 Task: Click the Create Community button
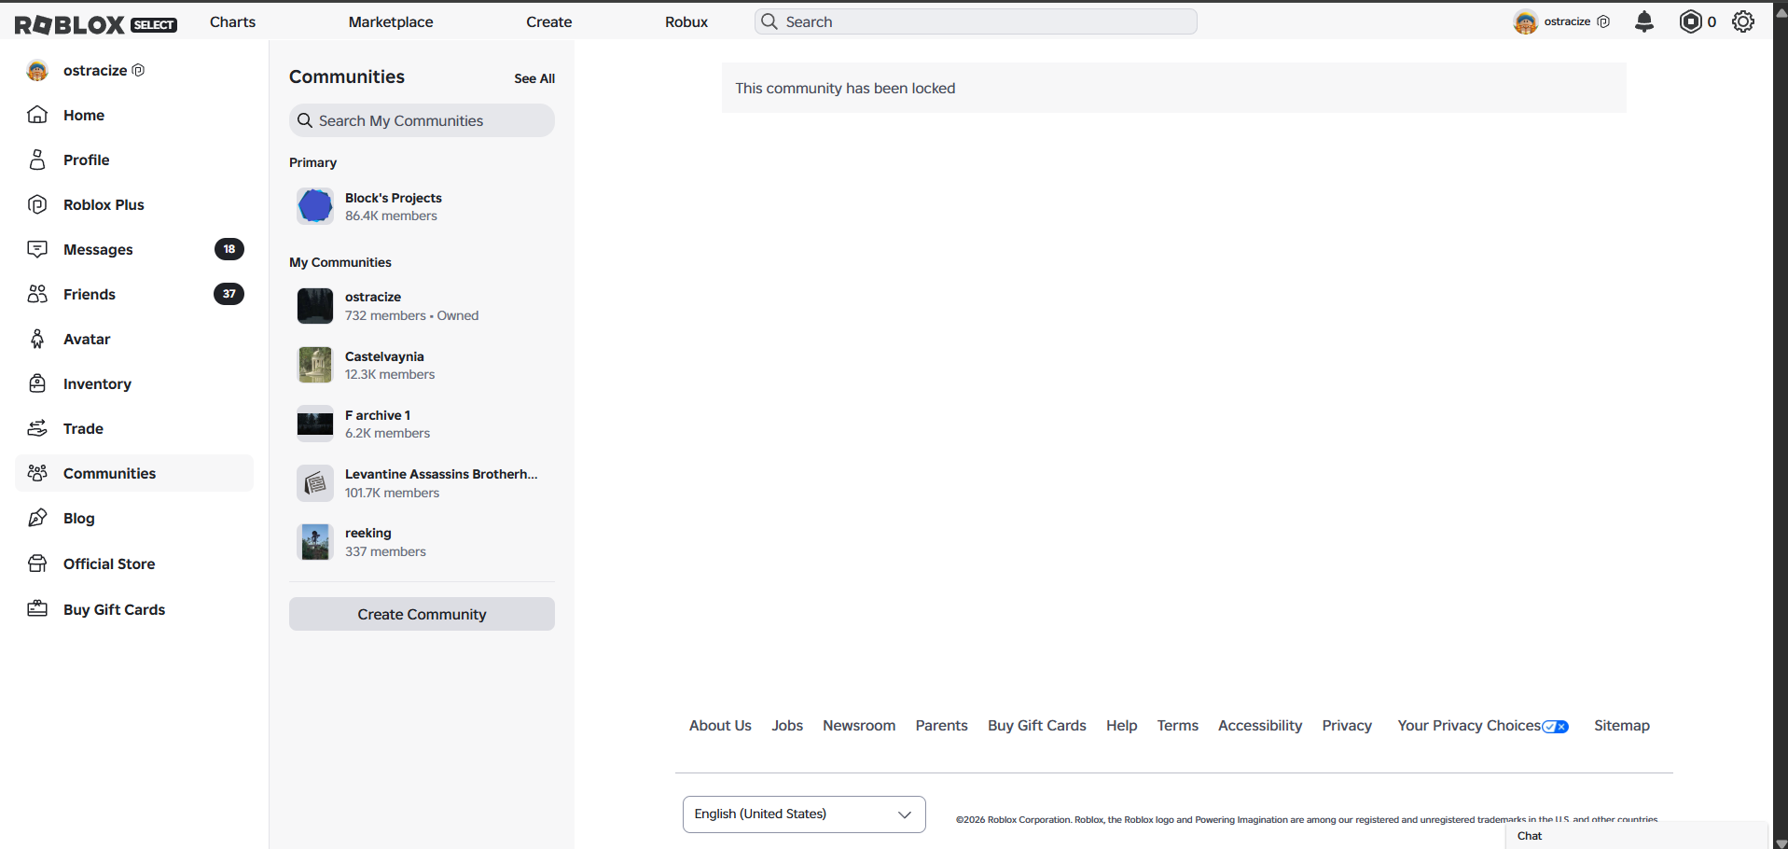pos(422,614)
